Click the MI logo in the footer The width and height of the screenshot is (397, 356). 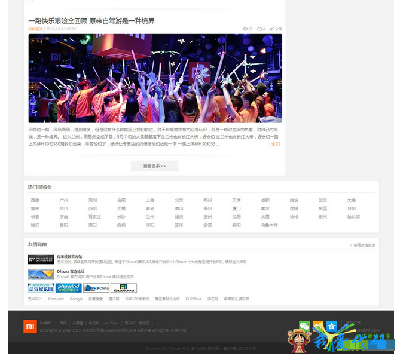(30, 326)
